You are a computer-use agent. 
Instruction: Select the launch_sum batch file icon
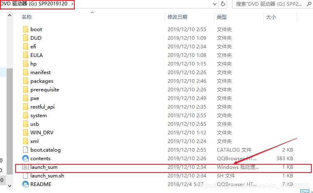point(25,167)
